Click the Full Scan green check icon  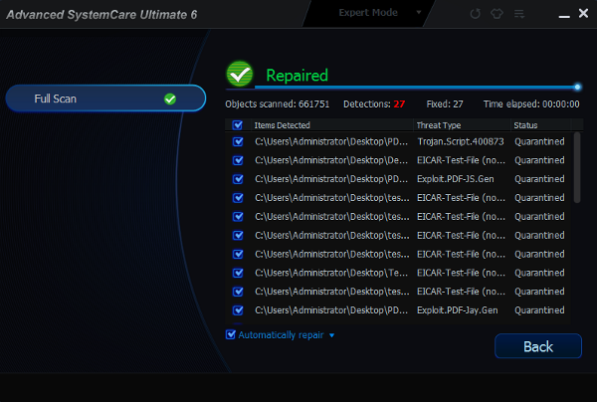click(170, 99)
